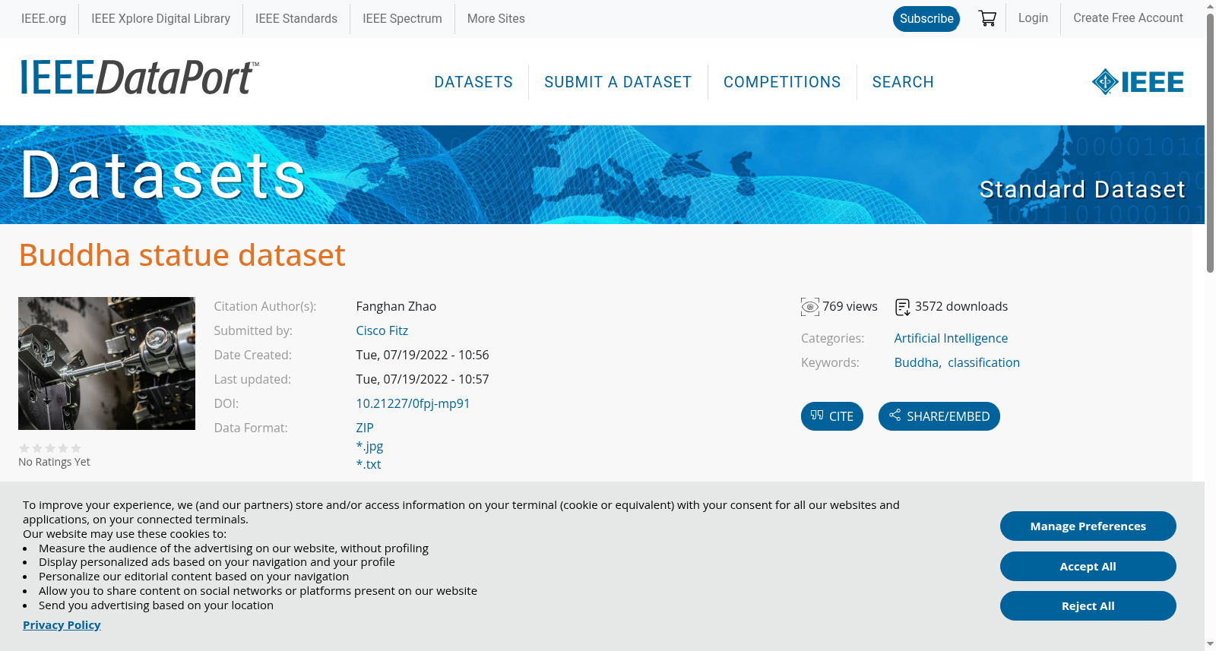
Task: Click the CITE button
Action: 832,416
